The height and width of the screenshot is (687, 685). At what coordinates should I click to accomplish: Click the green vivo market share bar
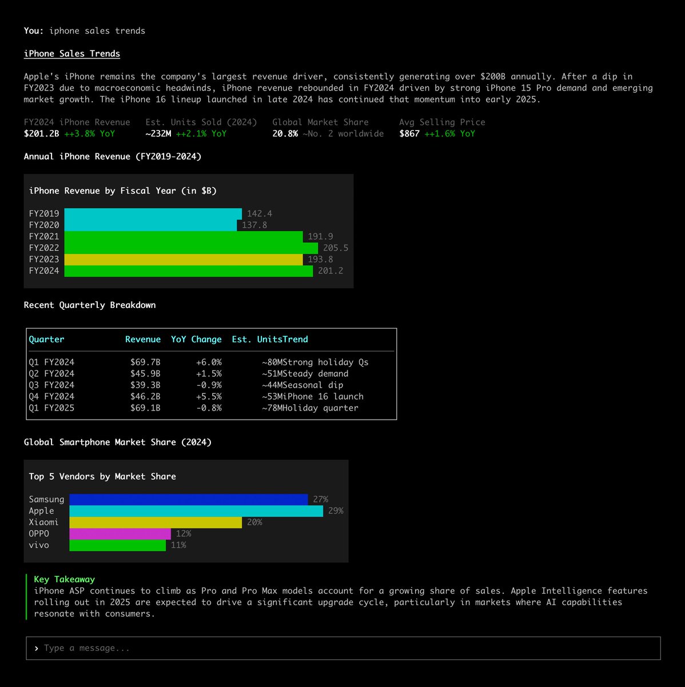pos(118,545)
